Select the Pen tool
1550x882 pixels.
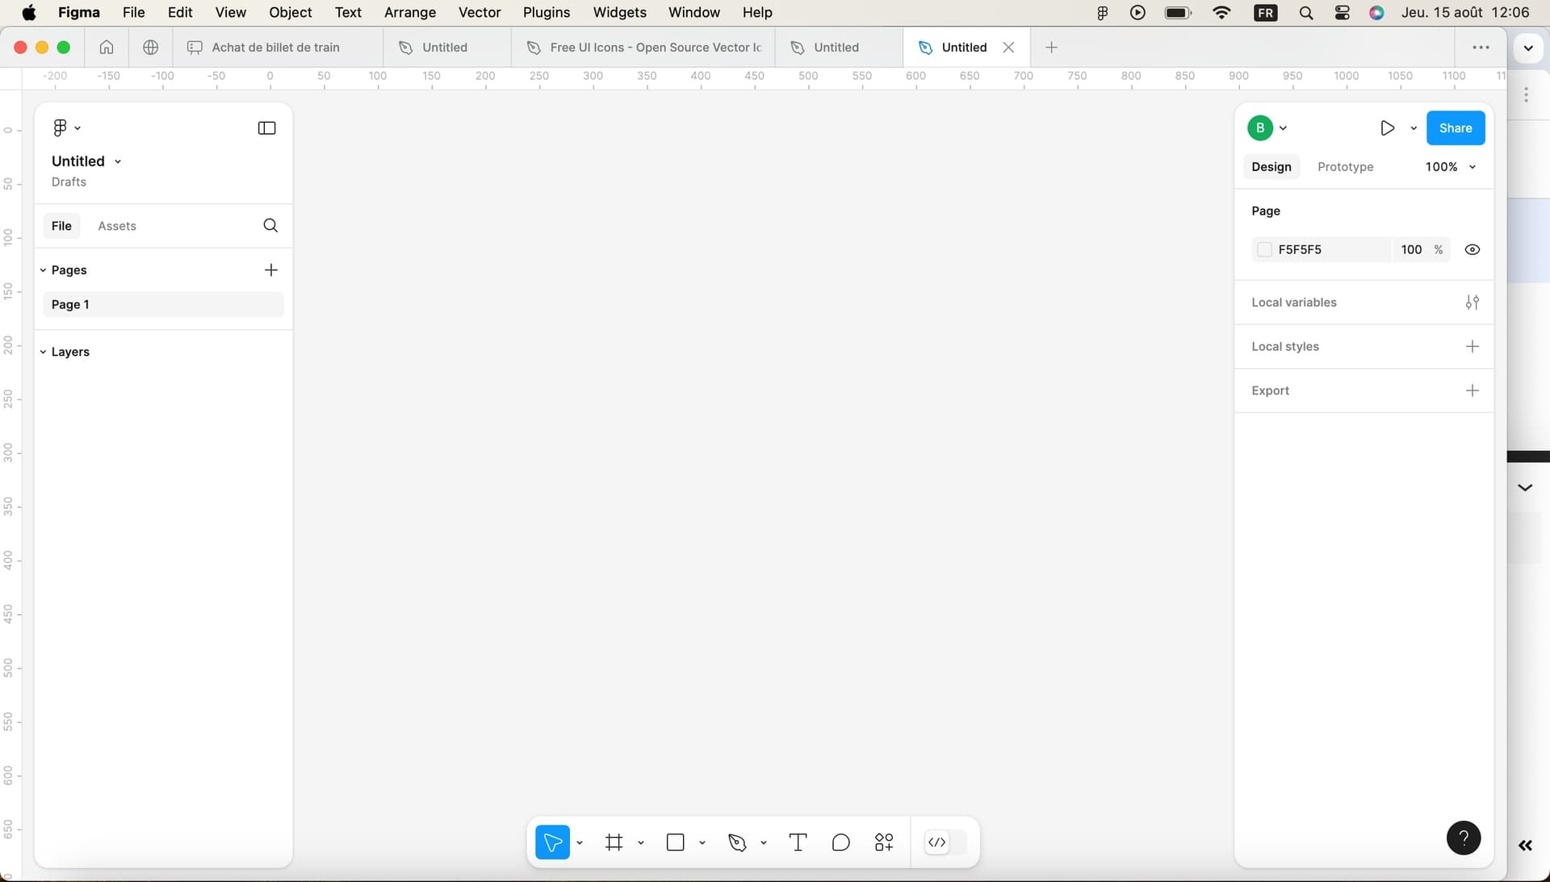coord(737,842)
